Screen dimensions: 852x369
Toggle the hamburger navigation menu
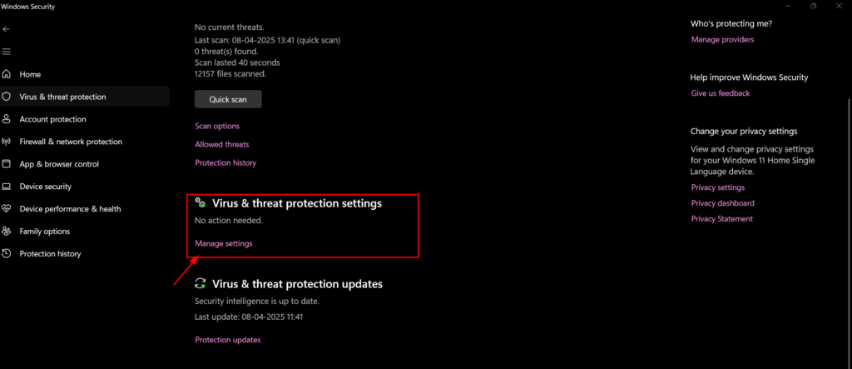(x=7, y=52)
